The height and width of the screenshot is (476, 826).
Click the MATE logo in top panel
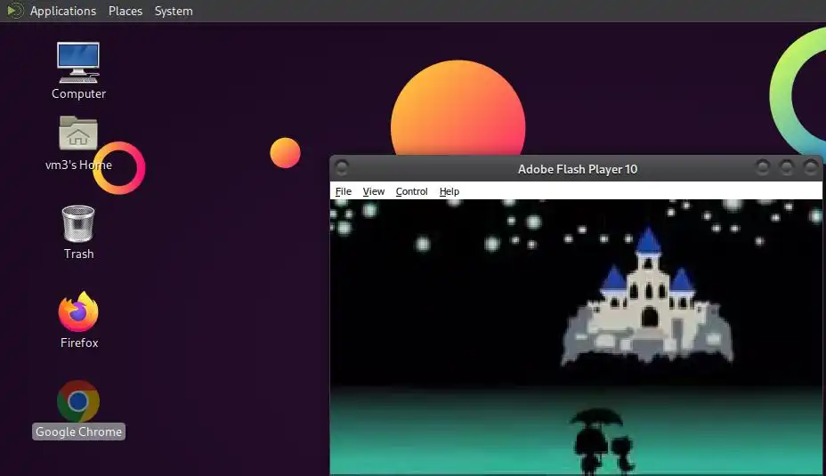[15, 11]
